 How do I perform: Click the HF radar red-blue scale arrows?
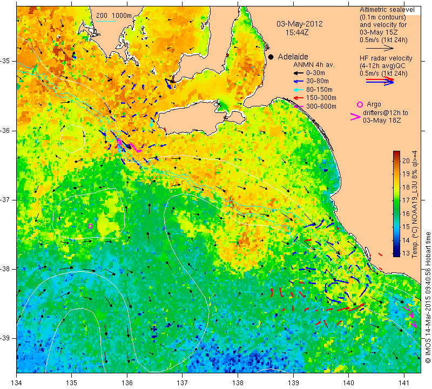[x=380, y=81]
